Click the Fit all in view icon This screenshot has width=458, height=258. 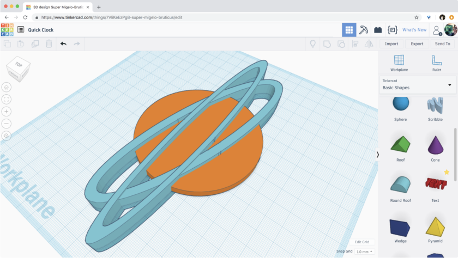(x=7, y=99)
